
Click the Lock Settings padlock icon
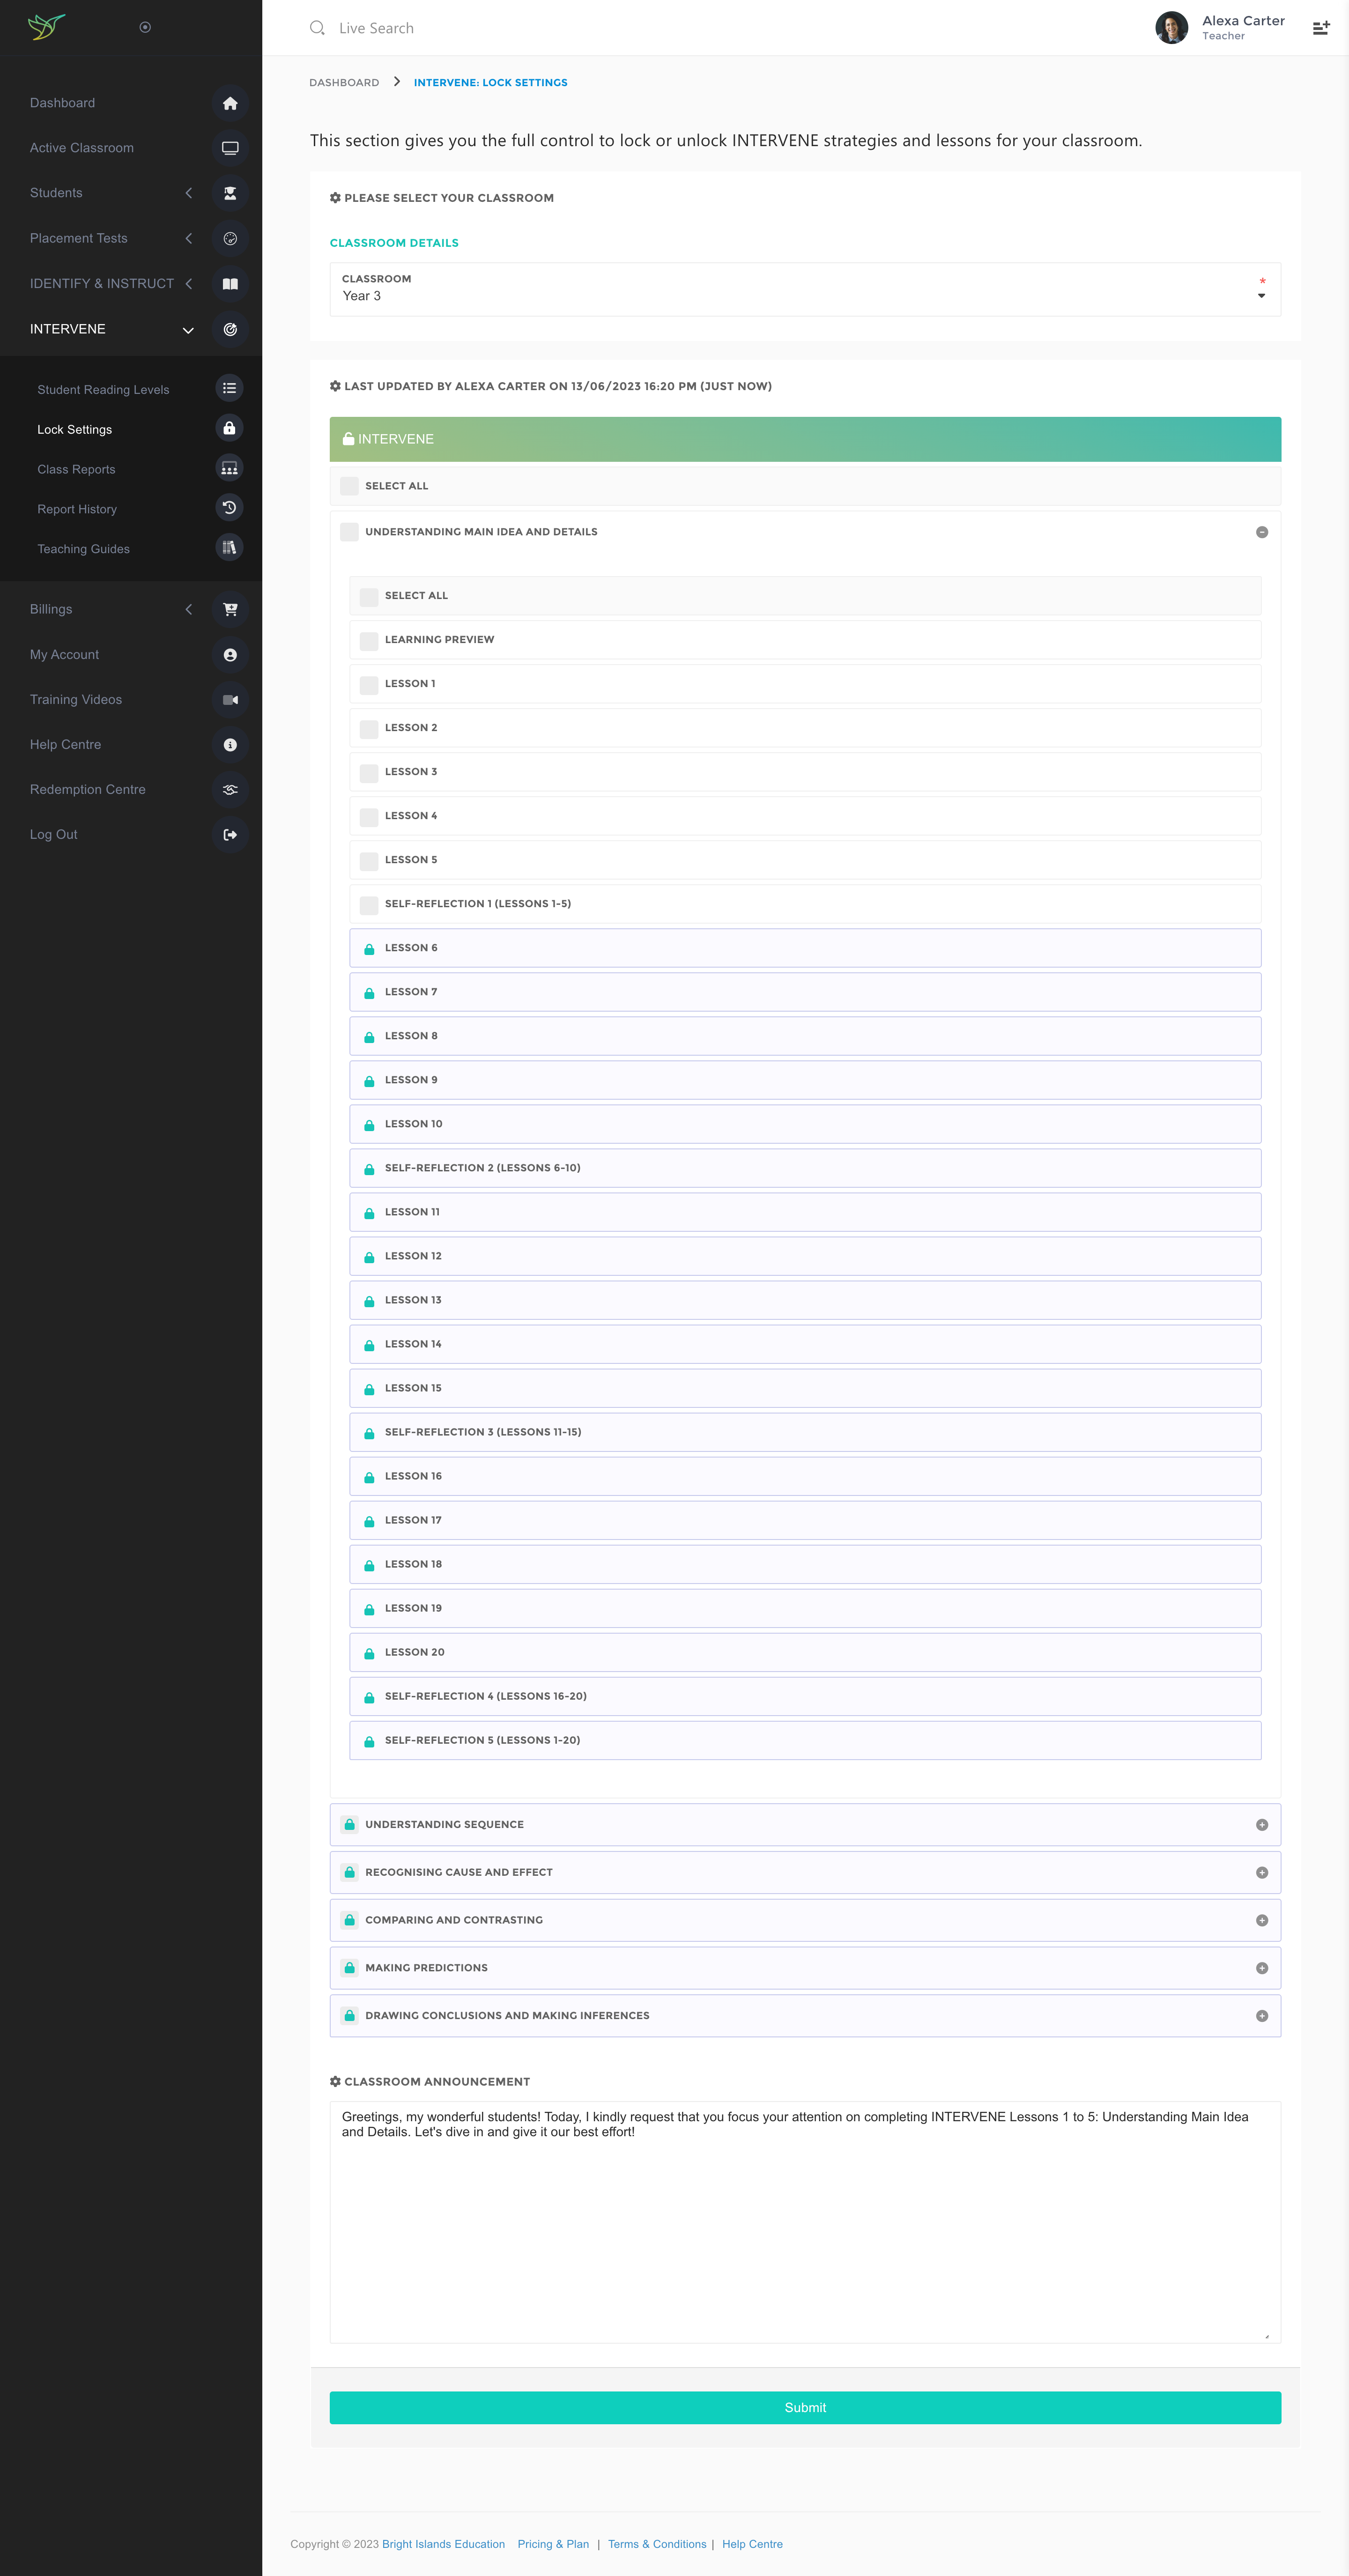coord(229,429)
